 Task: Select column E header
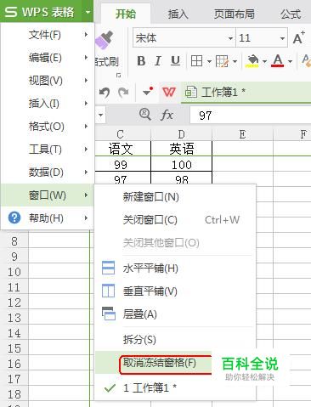tap(242, 134)
